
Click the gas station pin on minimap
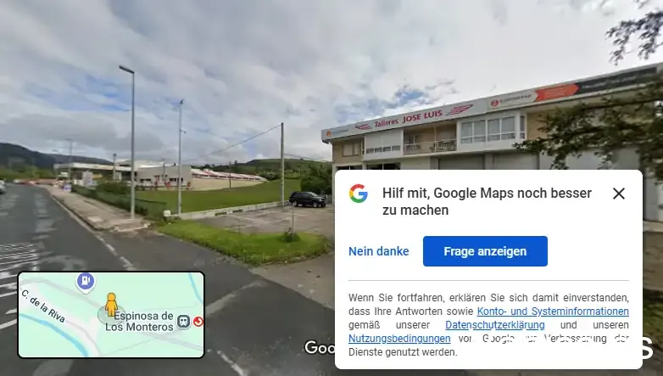pos(86,282)
